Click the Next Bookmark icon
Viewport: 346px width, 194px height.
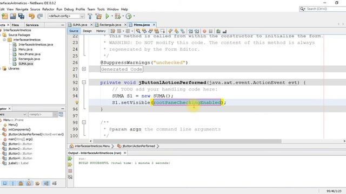click(176, 31)
